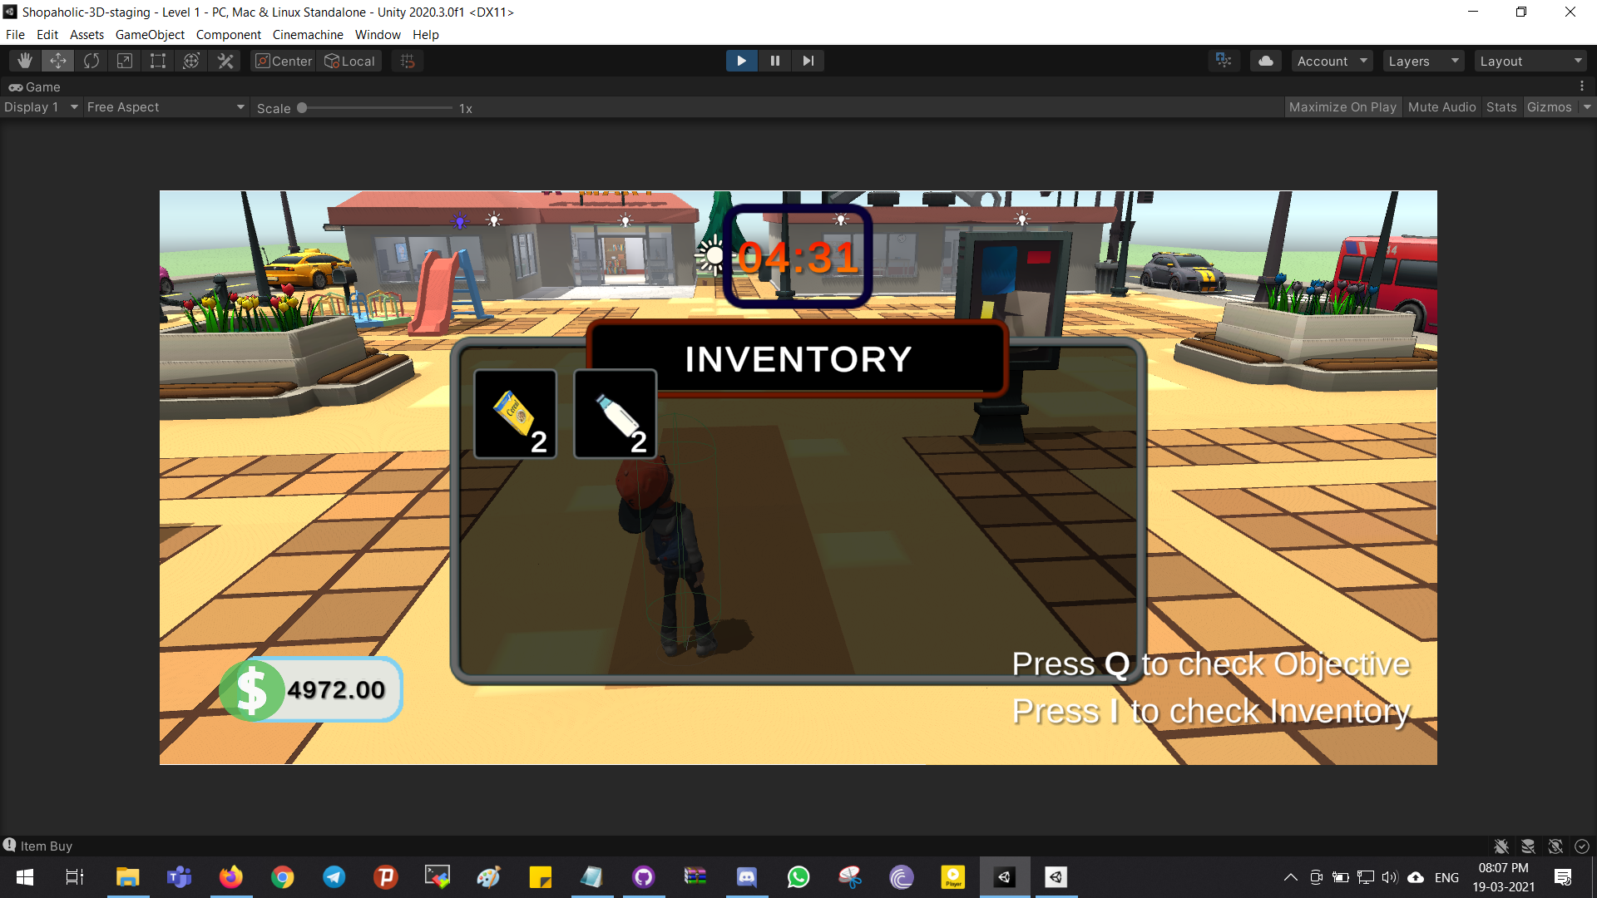Screen dimensions: 1597x898
Task: Select the Hand tool
Action: [25, 61]
